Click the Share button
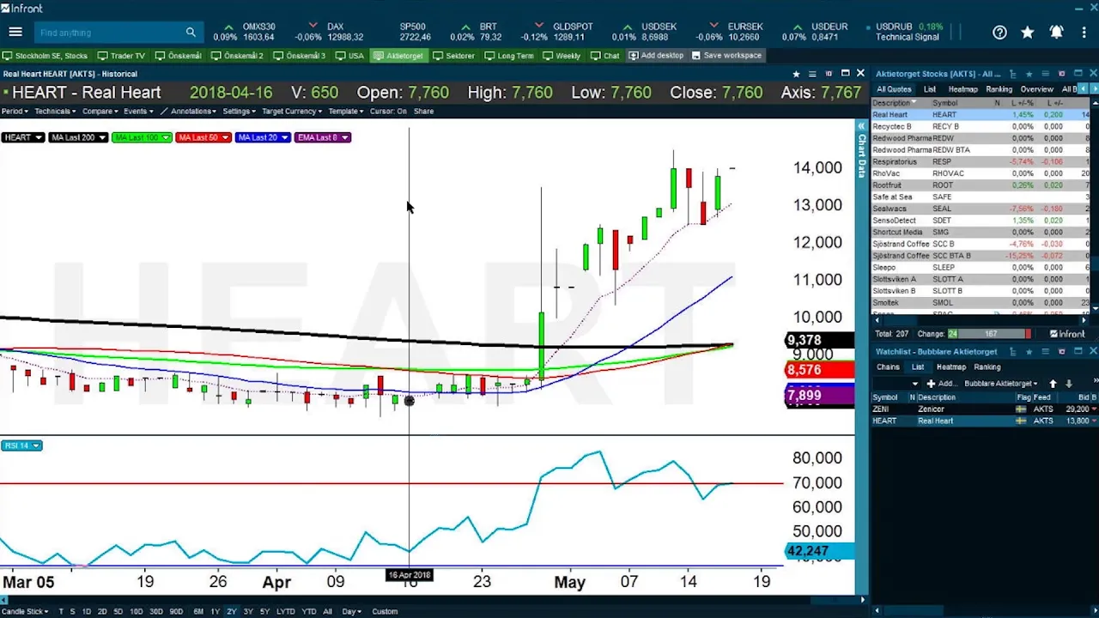This screenshot has width=1099, height=618. (423, 112)
